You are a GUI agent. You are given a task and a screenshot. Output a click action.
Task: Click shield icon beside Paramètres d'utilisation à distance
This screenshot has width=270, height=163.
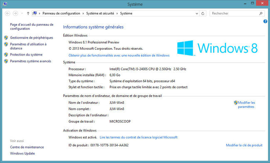coord(6,44)
